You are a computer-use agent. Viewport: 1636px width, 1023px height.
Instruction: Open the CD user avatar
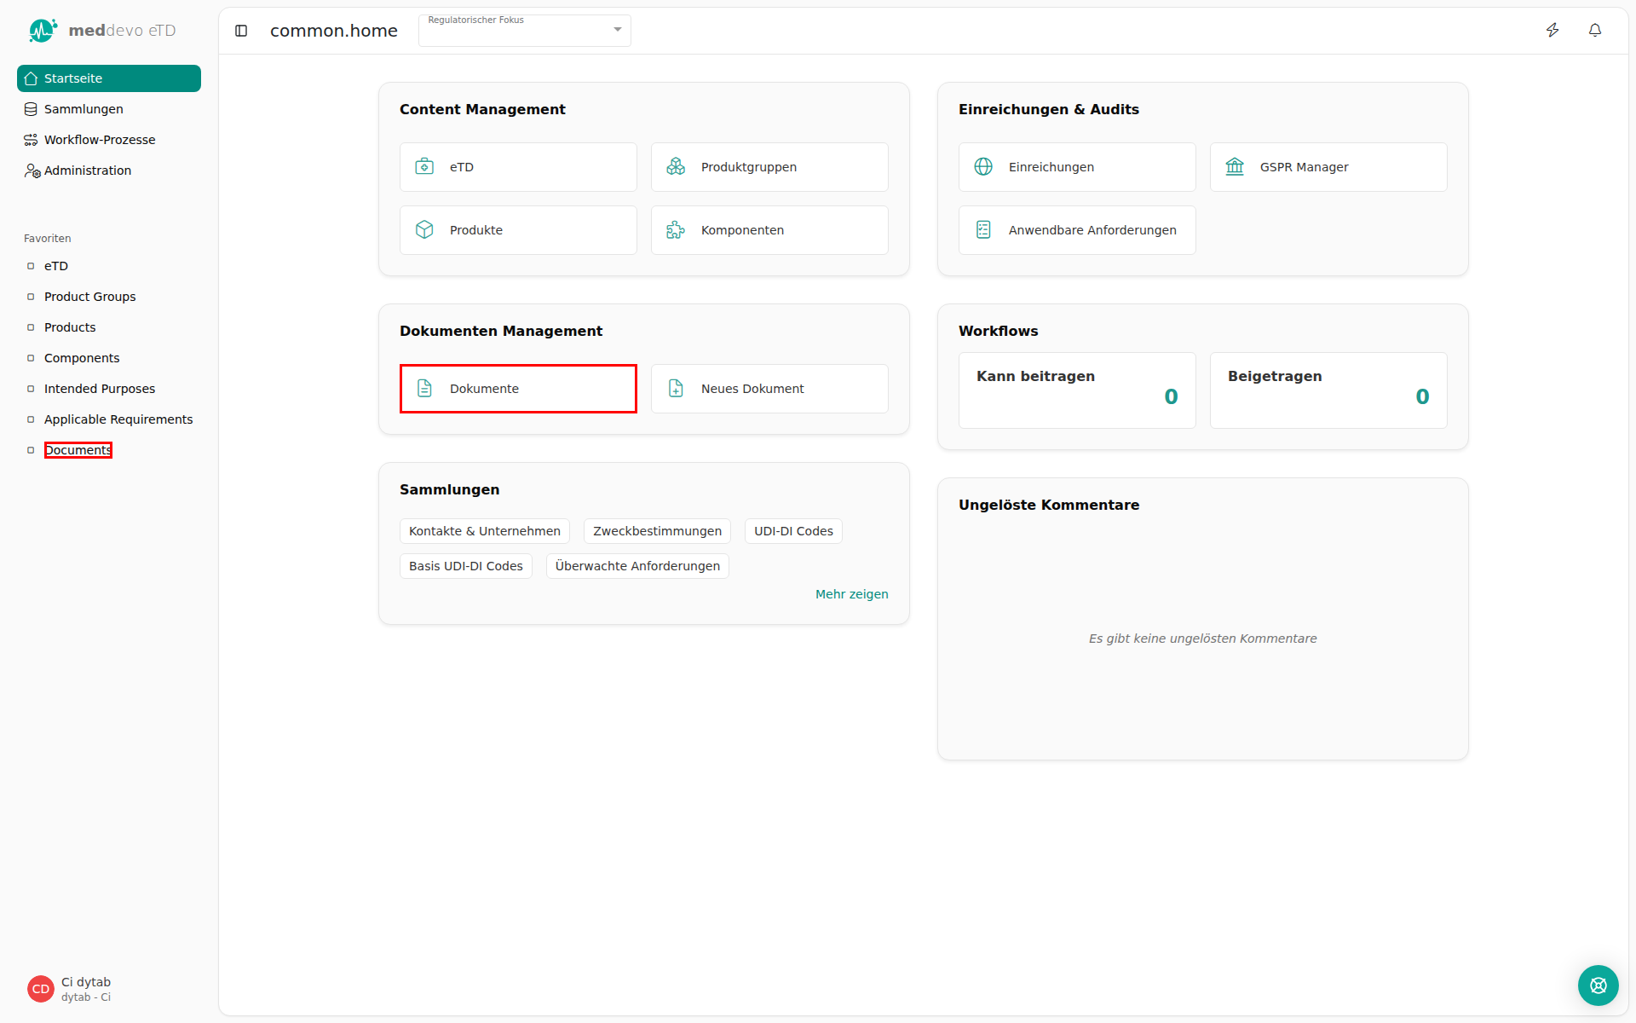pyautogui.click(x=41, y=989)
